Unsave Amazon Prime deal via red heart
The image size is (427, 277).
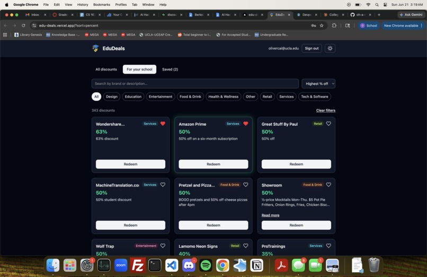tap(246, 124)
